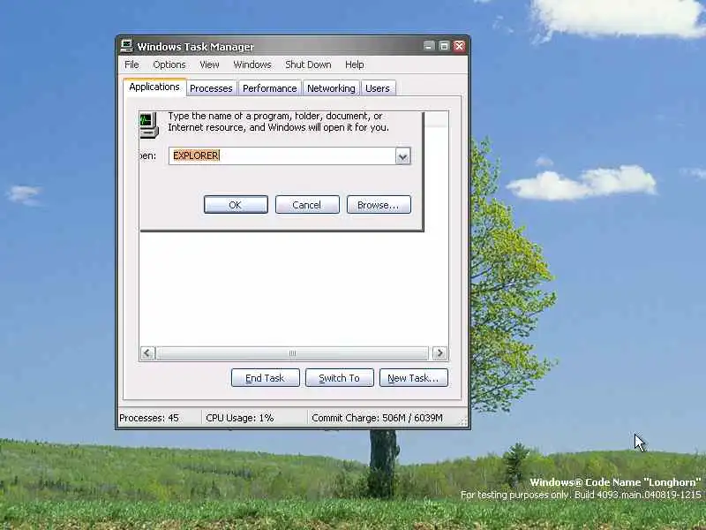Close the Windows Task Manager window

[x=459, y=46]
